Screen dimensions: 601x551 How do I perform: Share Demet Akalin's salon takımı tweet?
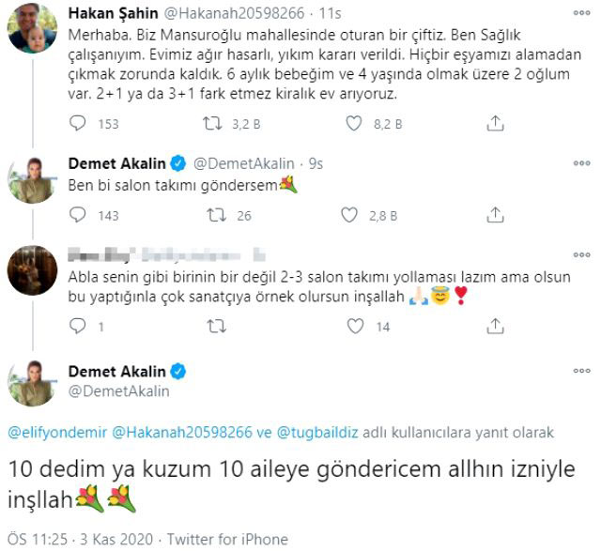[494, 215]
